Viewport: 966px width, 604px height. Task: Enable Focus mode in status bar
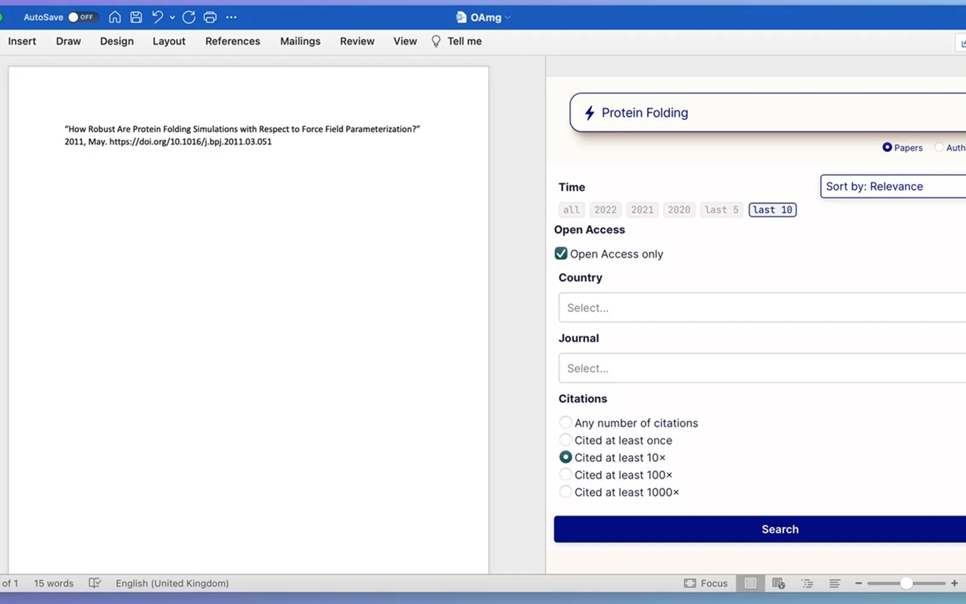pyautogui.click(x=706, y=583)
